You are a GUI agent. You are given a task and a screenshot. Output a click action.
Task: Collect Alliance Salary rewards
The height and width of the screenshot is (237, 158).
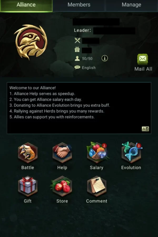97,152
